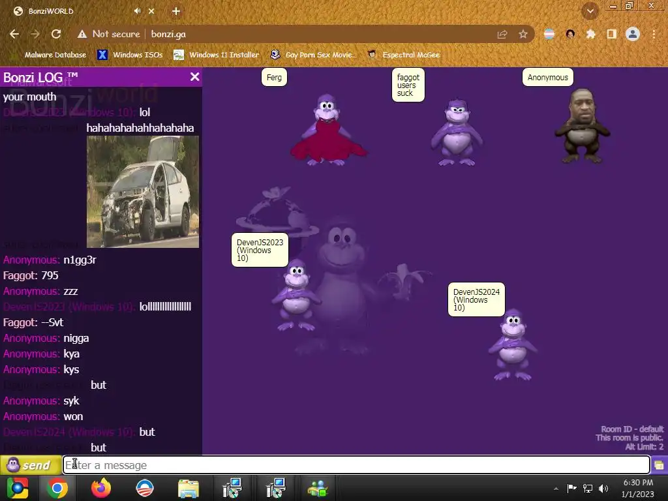Select the Anonymous gorilla character
The height and width of the screenshot is (501, 668).
click(582, 126)
